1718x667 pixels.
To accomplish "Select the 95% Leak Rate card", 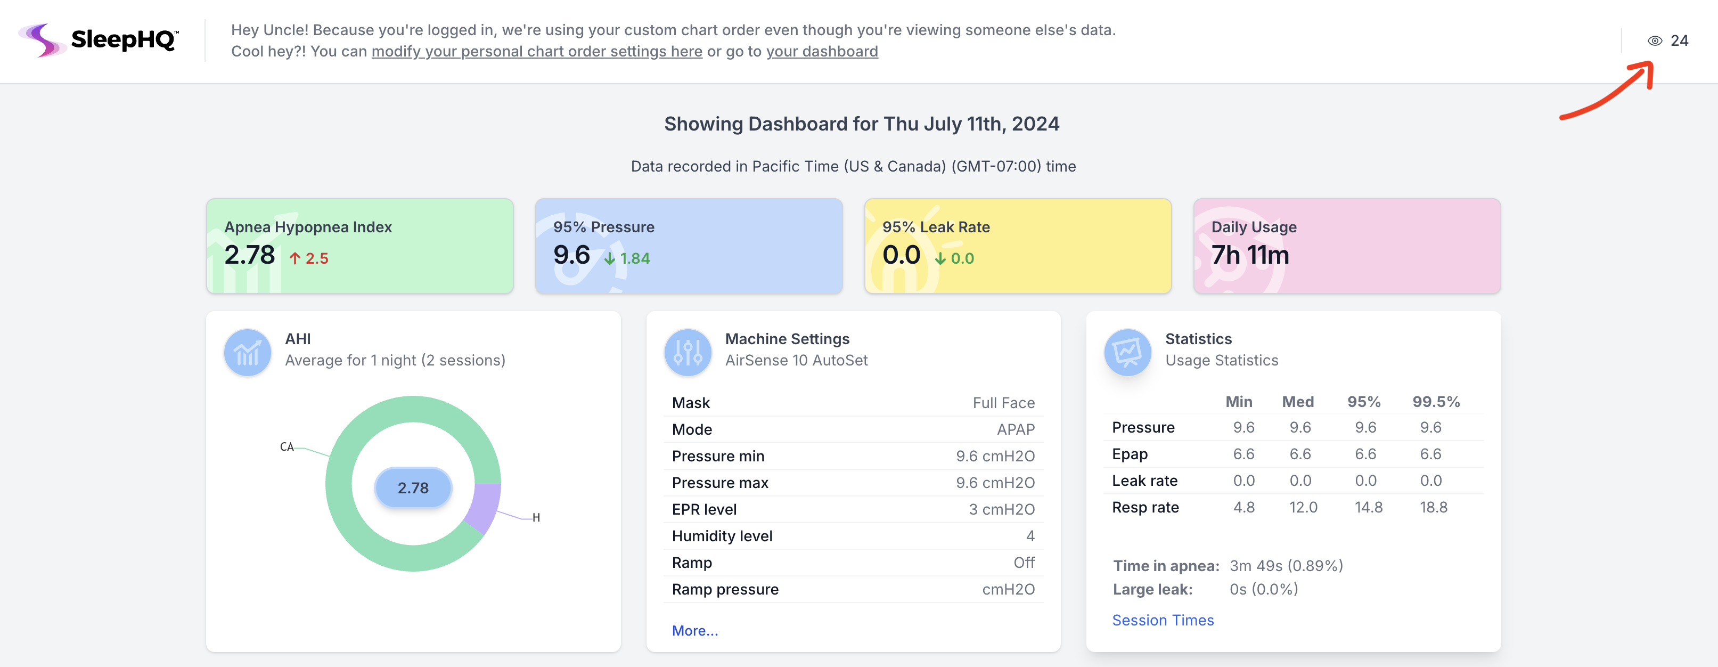I will [x=1018, y=246].
